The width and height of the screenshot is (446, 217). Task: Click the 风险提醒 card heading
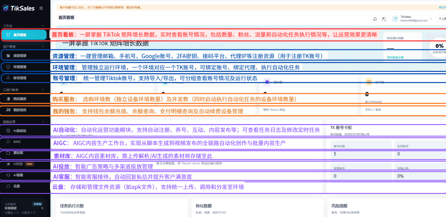pyautogui.click(x=340, y=206)
